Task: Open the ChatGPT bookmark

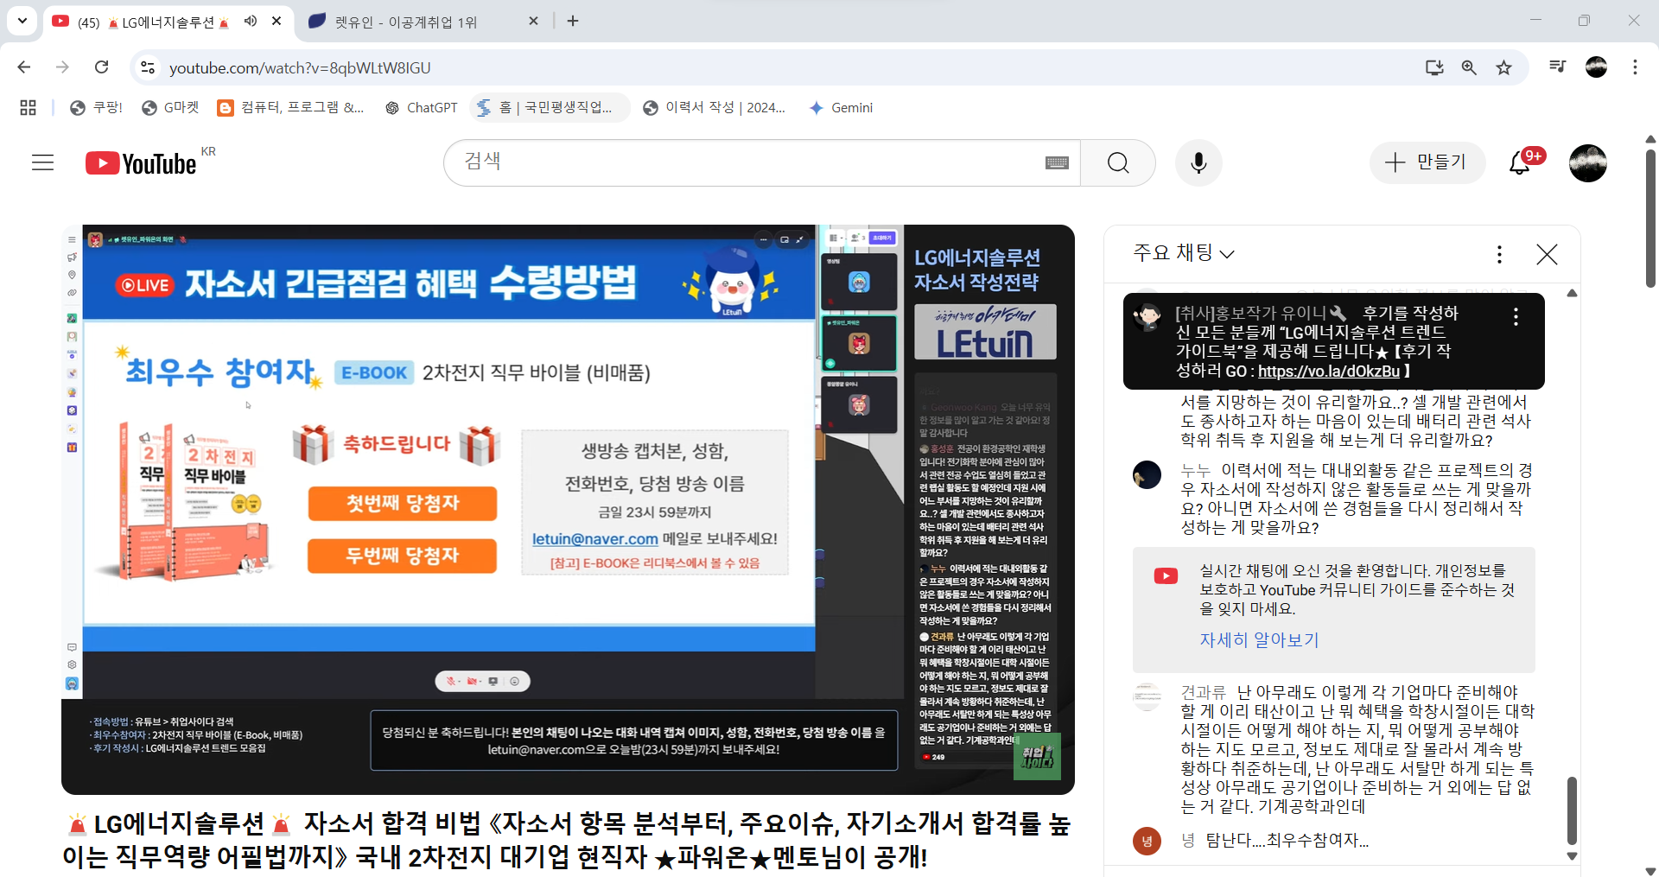Action: point(422,108)
